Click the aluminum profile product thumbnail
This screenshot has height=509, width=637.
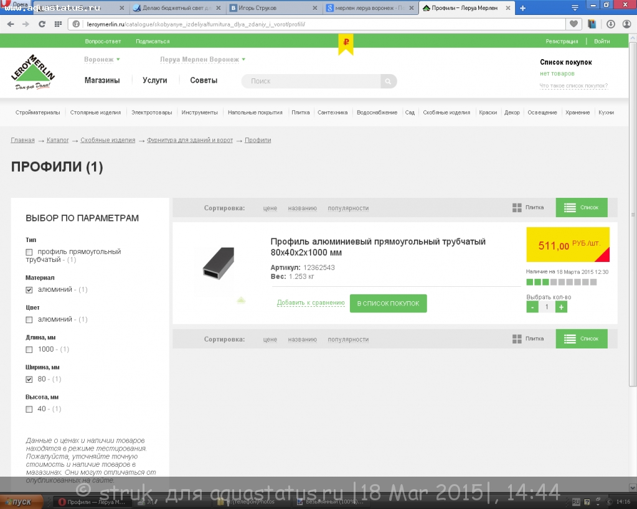(219, 263)
